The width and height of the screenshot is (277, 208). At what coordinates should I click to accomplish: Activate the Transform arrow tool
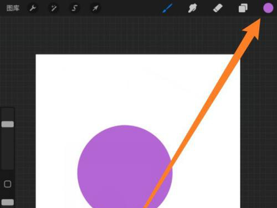point(95,8)
